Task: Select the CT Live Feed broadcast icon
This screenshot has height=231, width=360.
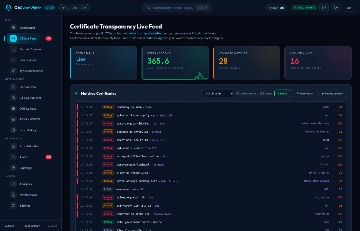Action: (x=13, y=38)
